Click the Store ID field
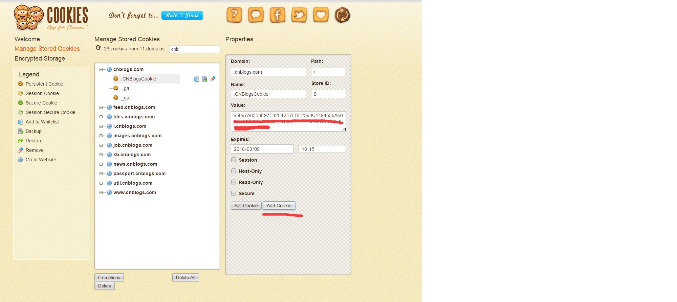Screen dimensions: 677x302 (x=328, y=94)
